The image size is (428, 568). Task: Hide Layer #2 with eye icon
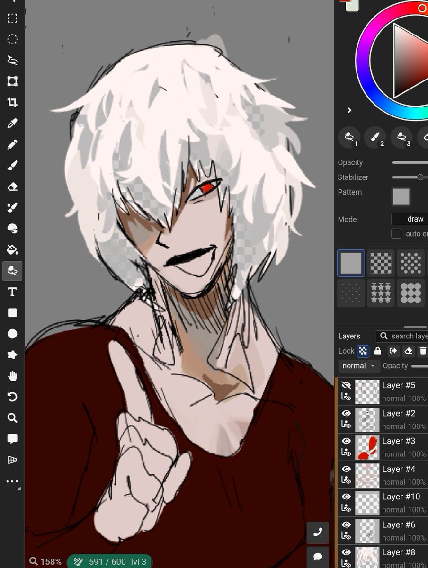click(x=347, y=413)
